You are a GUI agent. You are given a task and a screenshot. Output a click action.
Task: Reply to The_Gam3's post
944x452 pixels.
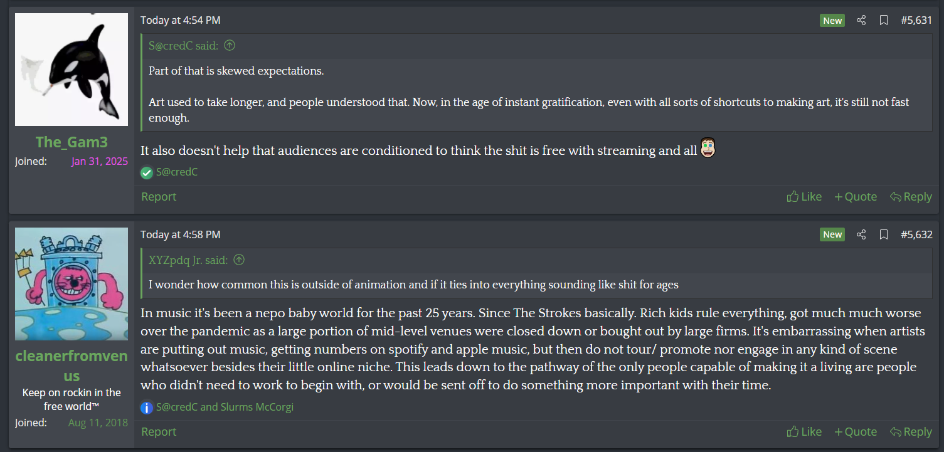(911, 197)
